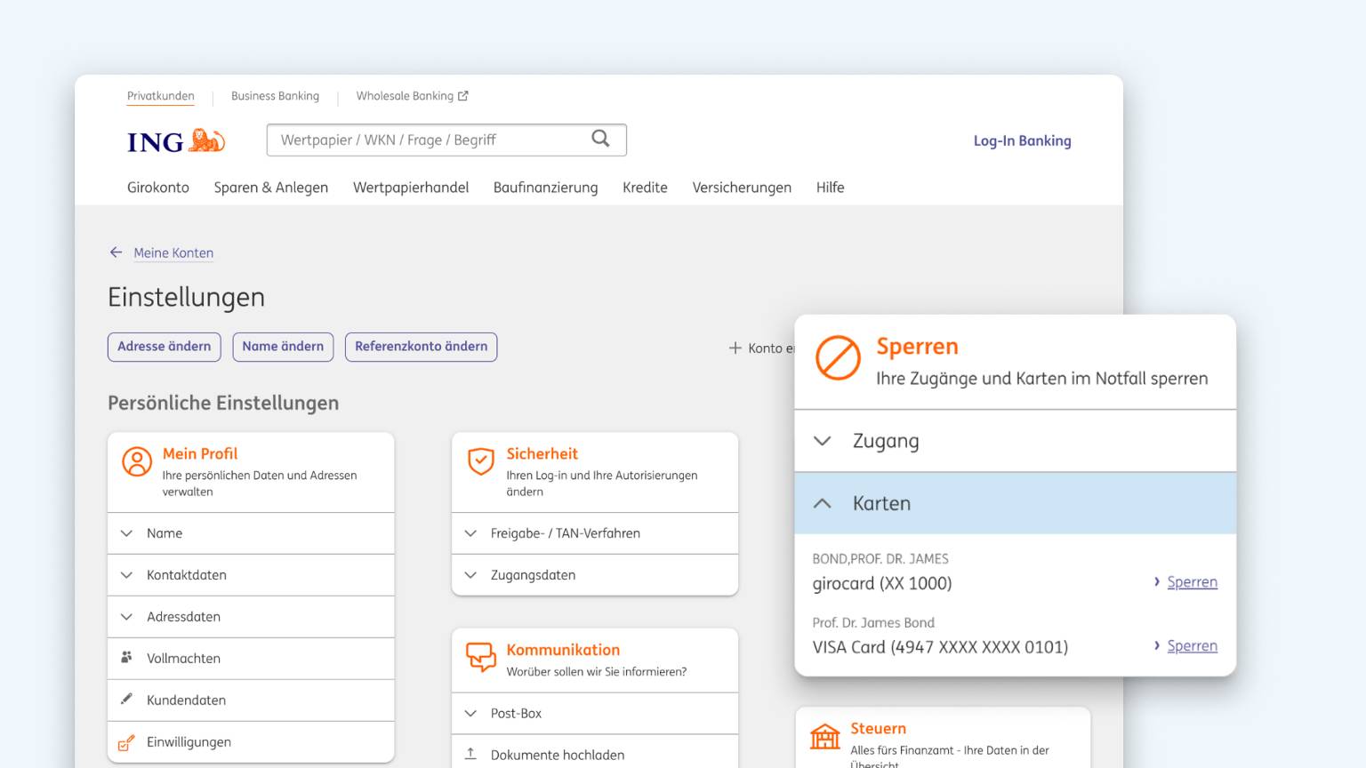Image resolution: width=1366 pixels, height=768 pixels.
Task: Click the external link icon beside Wholesale Banking
Action: pyautogui.click(x=462, y=96)
